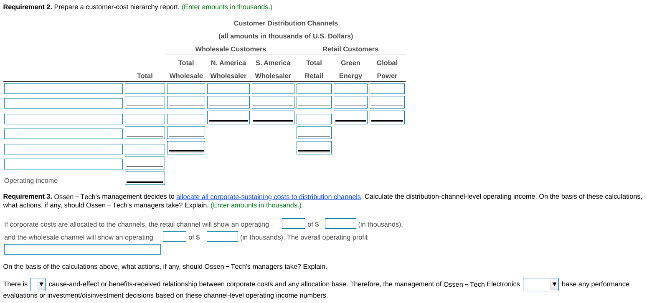Open the corporate-sustaining costs allocation link

click(x=269, y=197)
